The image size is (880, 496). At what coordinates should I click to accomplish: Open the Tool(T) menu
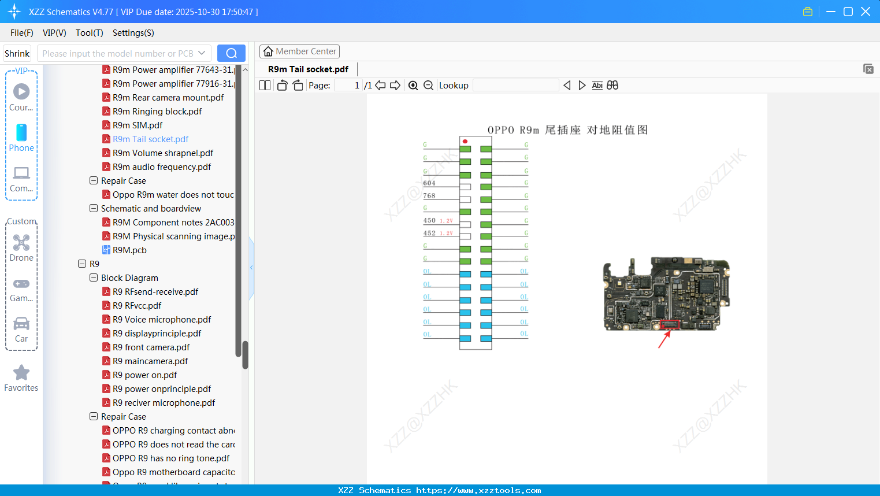[90, 33]
